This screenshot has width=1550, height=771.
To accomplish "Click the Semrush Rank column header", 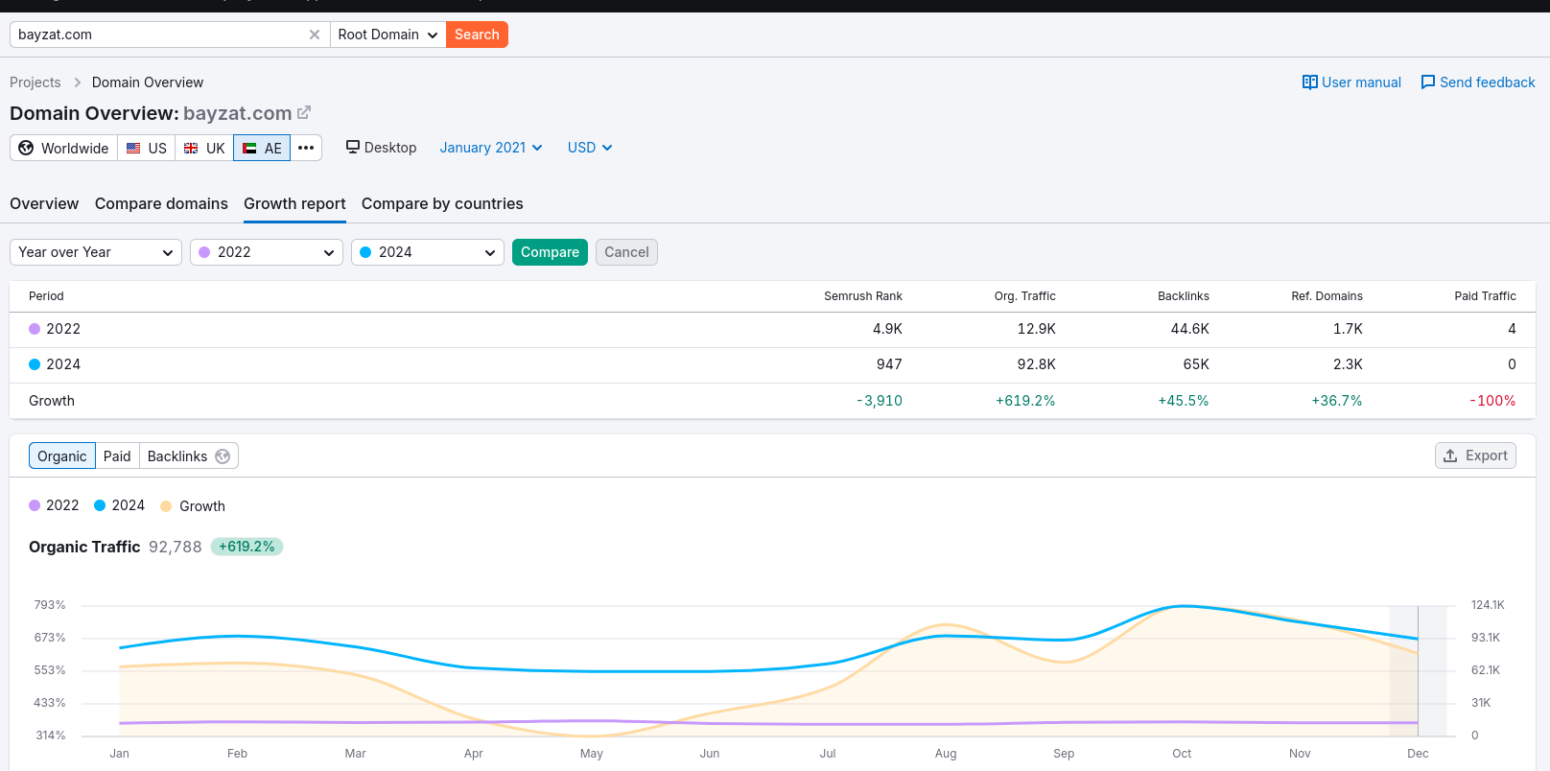I will coord(863,296).
